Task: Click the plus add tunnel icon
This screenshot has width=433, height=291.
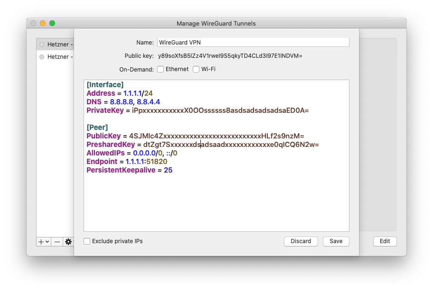Action: [41, 242]
